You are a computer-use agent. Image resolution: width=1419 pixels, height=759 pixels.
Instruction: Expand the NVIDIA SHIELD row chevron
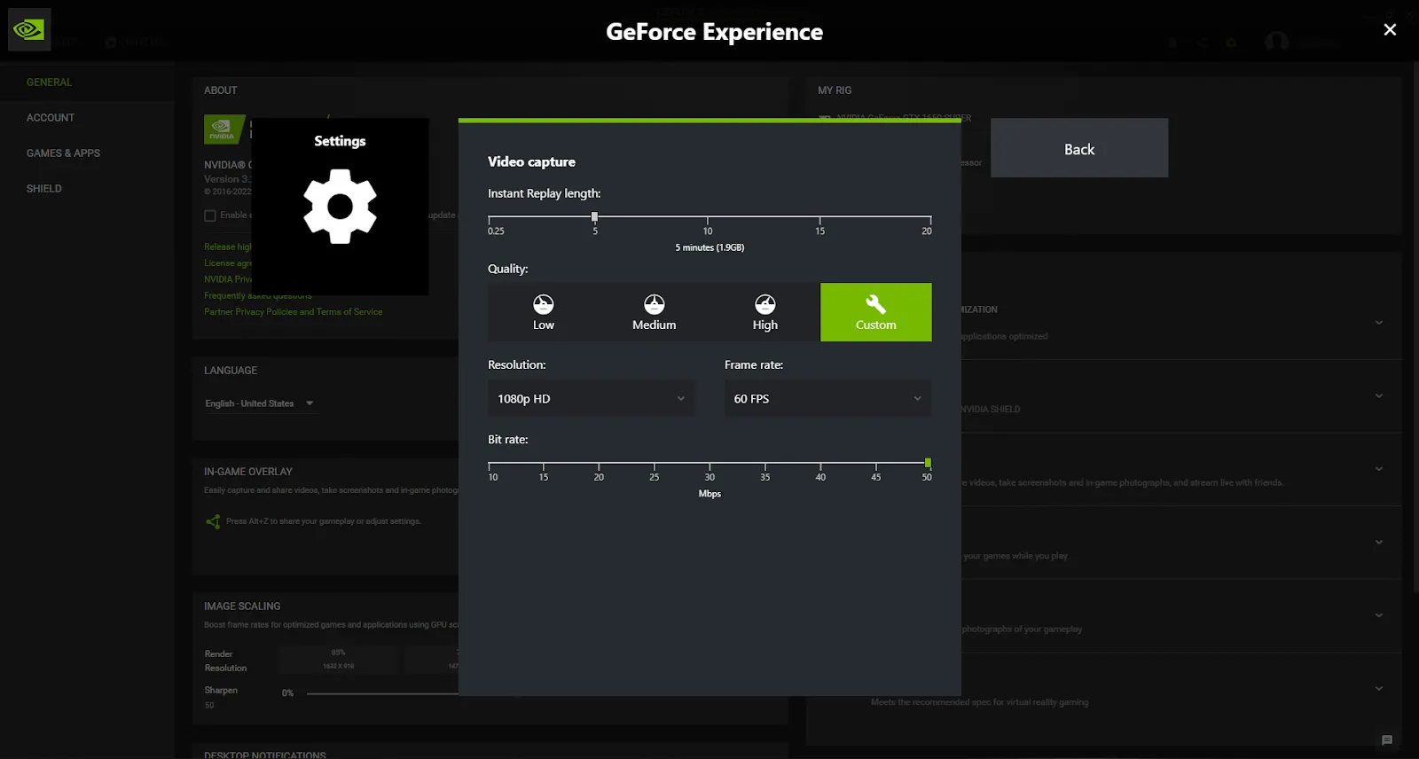click(1378, 395)
